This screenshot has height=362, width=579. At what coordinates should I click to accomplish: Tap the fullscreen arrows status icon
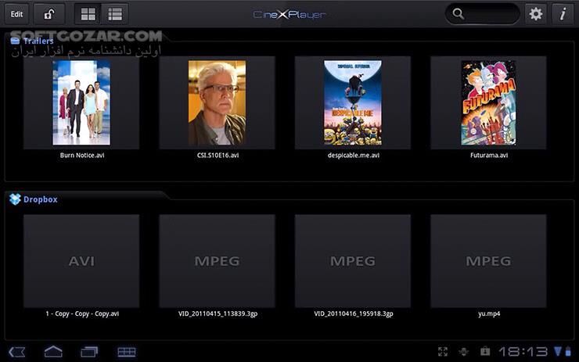(x=443, y=352)
